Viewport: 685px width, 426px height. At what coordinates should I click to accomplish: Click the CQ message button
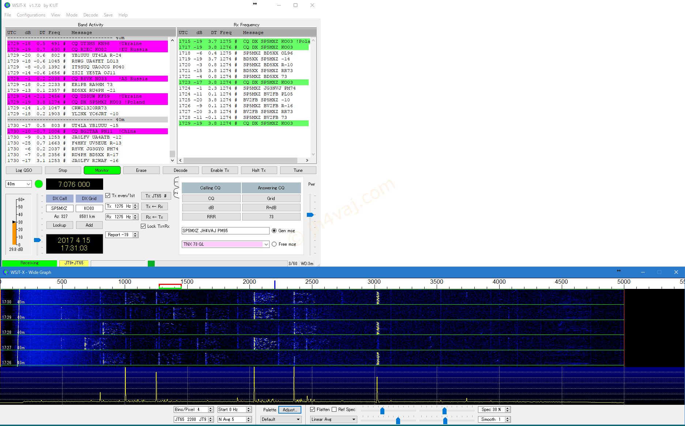[x=211, y=199]
